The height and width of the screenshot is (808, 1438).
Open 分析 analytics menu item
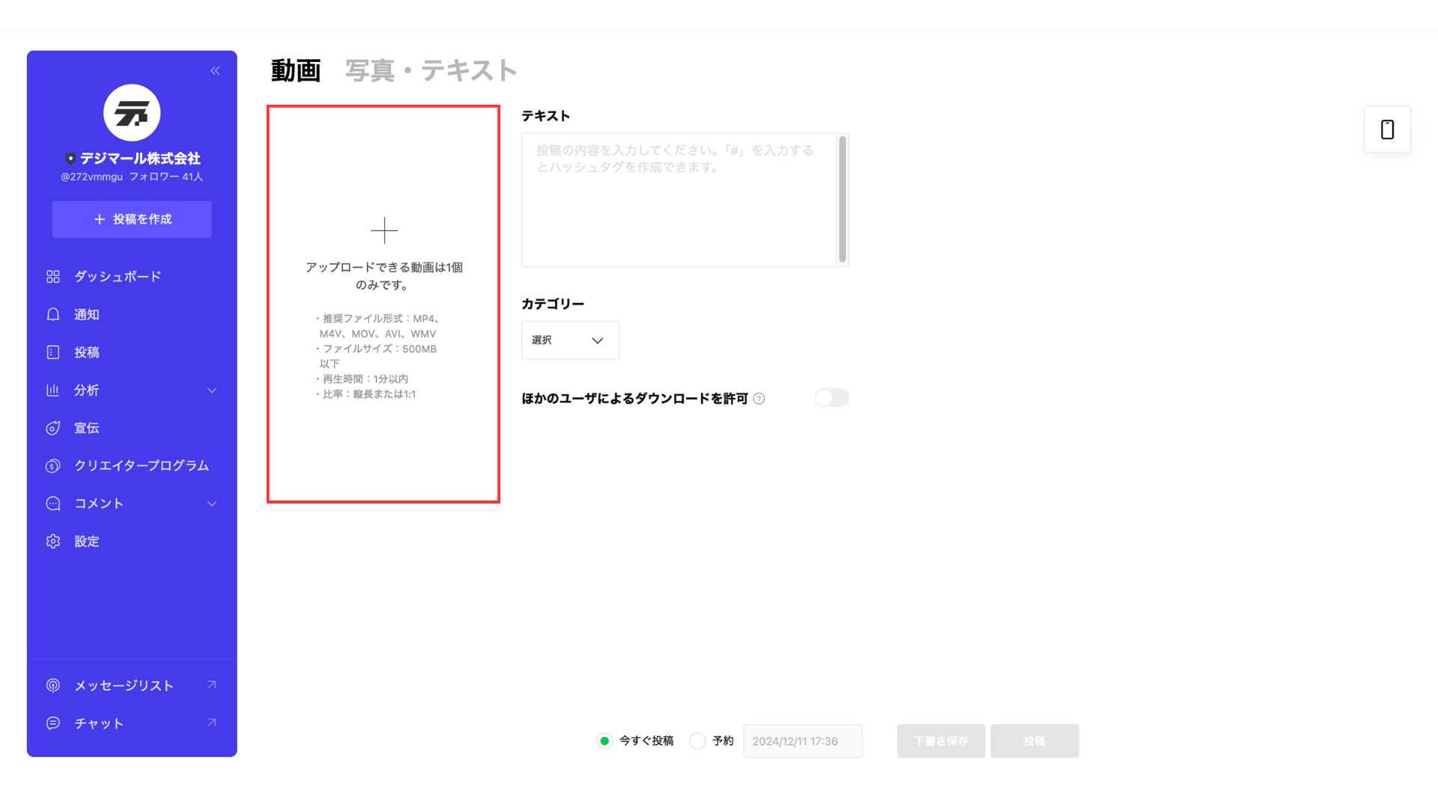click(86, 391)
